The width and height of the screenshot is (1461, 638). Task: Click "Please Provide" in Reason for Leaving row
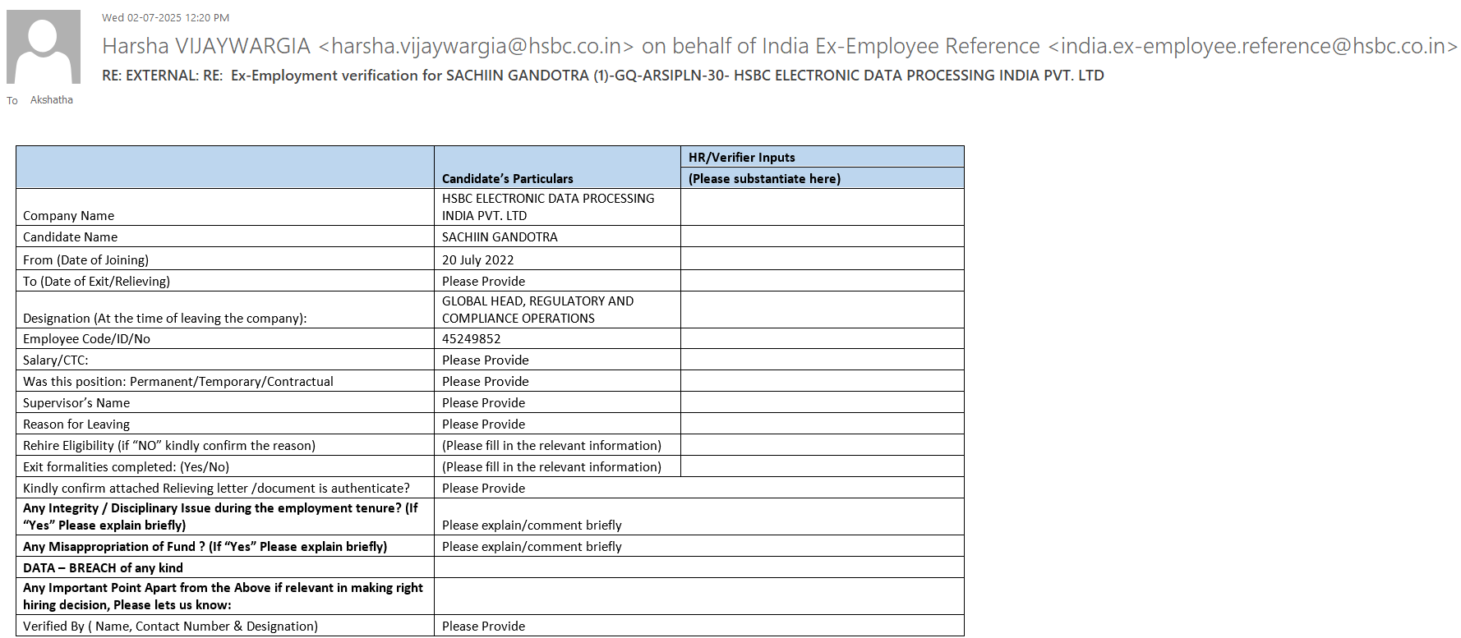point(483,424)
